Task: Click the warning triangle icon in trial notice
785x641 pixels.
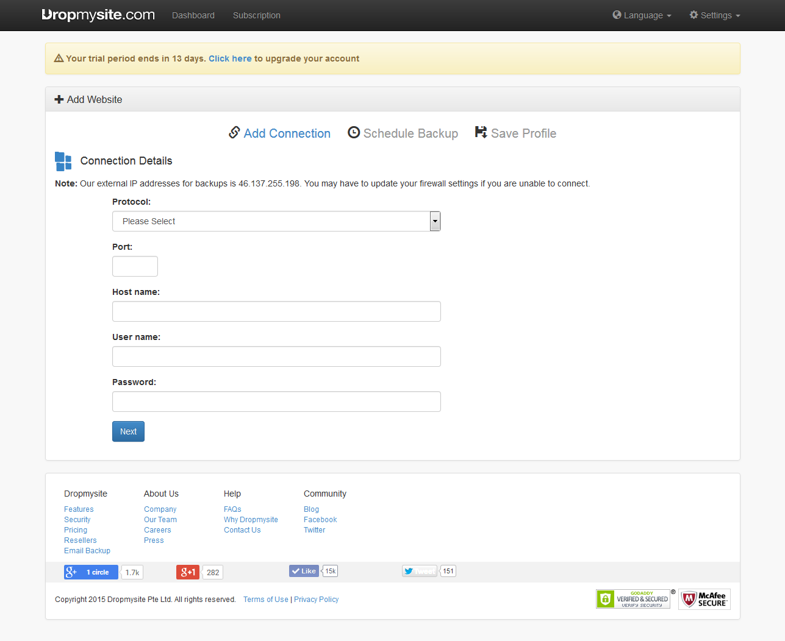Action: (x=59, y=58)
